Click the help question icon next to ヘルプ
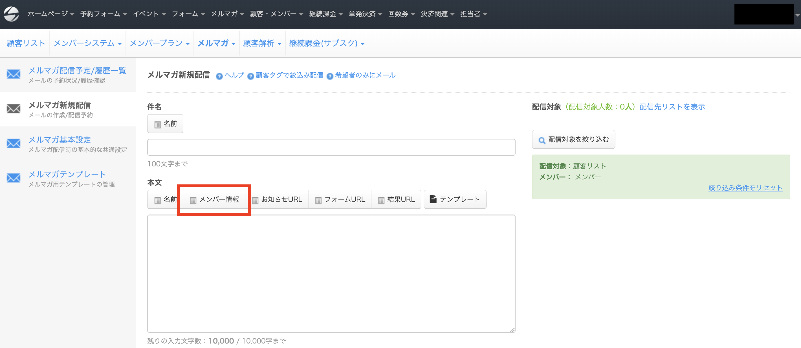This screenshot has height=348, width=801. click(219, 76)
